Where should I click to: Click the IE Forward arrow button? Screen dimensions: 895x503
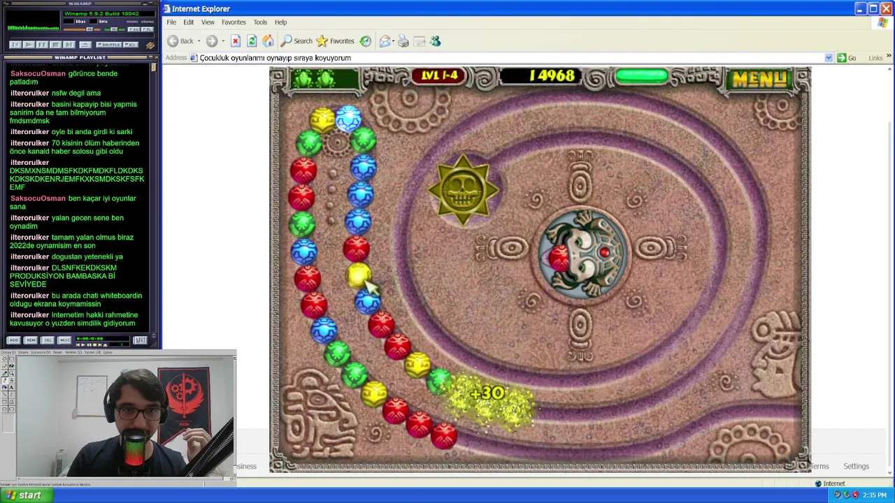211,41
